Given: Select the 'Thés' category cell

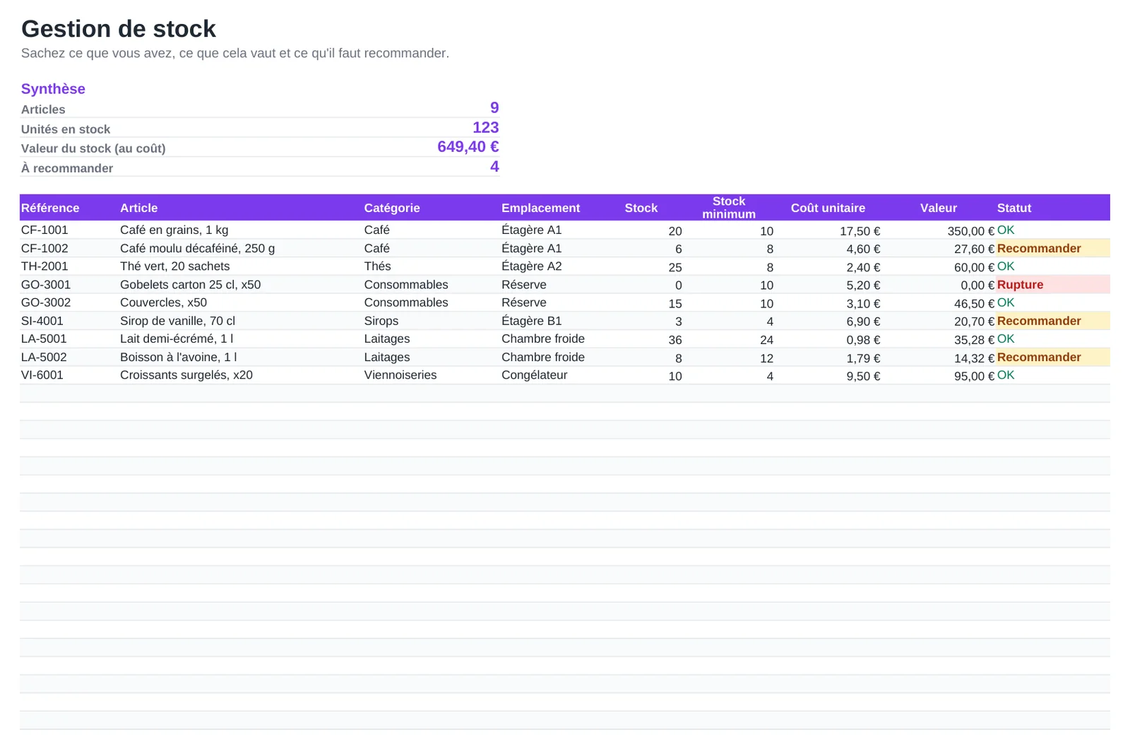Looking at the screenshot, I should (378, 266).
